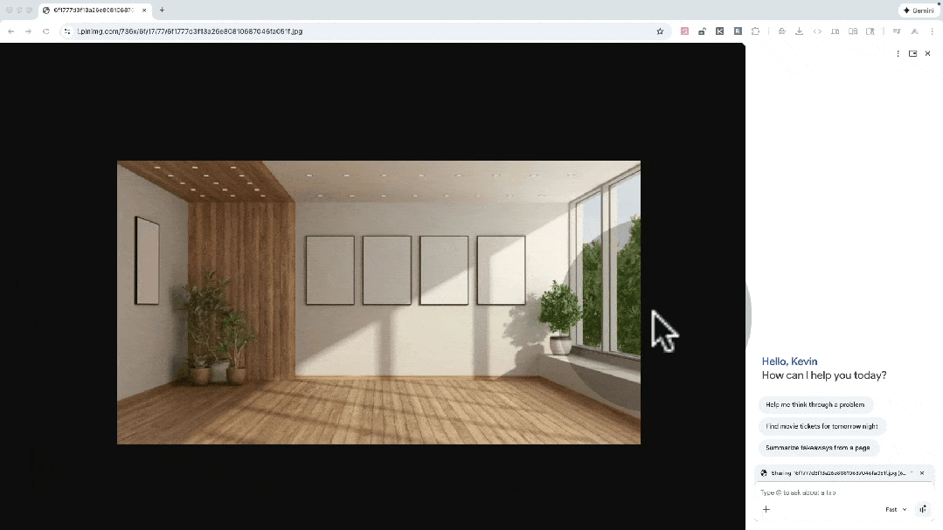Screen dimensions: 943x530
Task: Pop Gemini out into a new window
Action: [912, 53]
